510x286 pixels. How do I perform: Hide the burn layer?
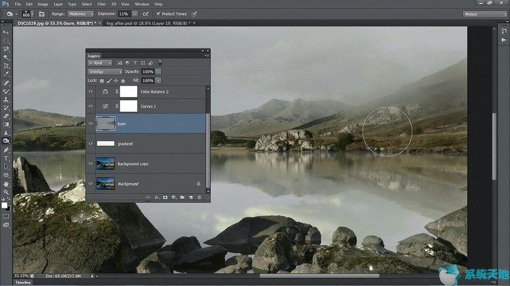[90, 124]
